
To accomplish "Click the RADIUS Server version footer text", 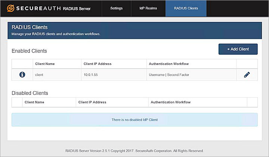I will (134, 151).
